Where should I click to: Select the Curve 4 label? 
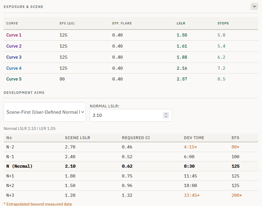point(14,68)
